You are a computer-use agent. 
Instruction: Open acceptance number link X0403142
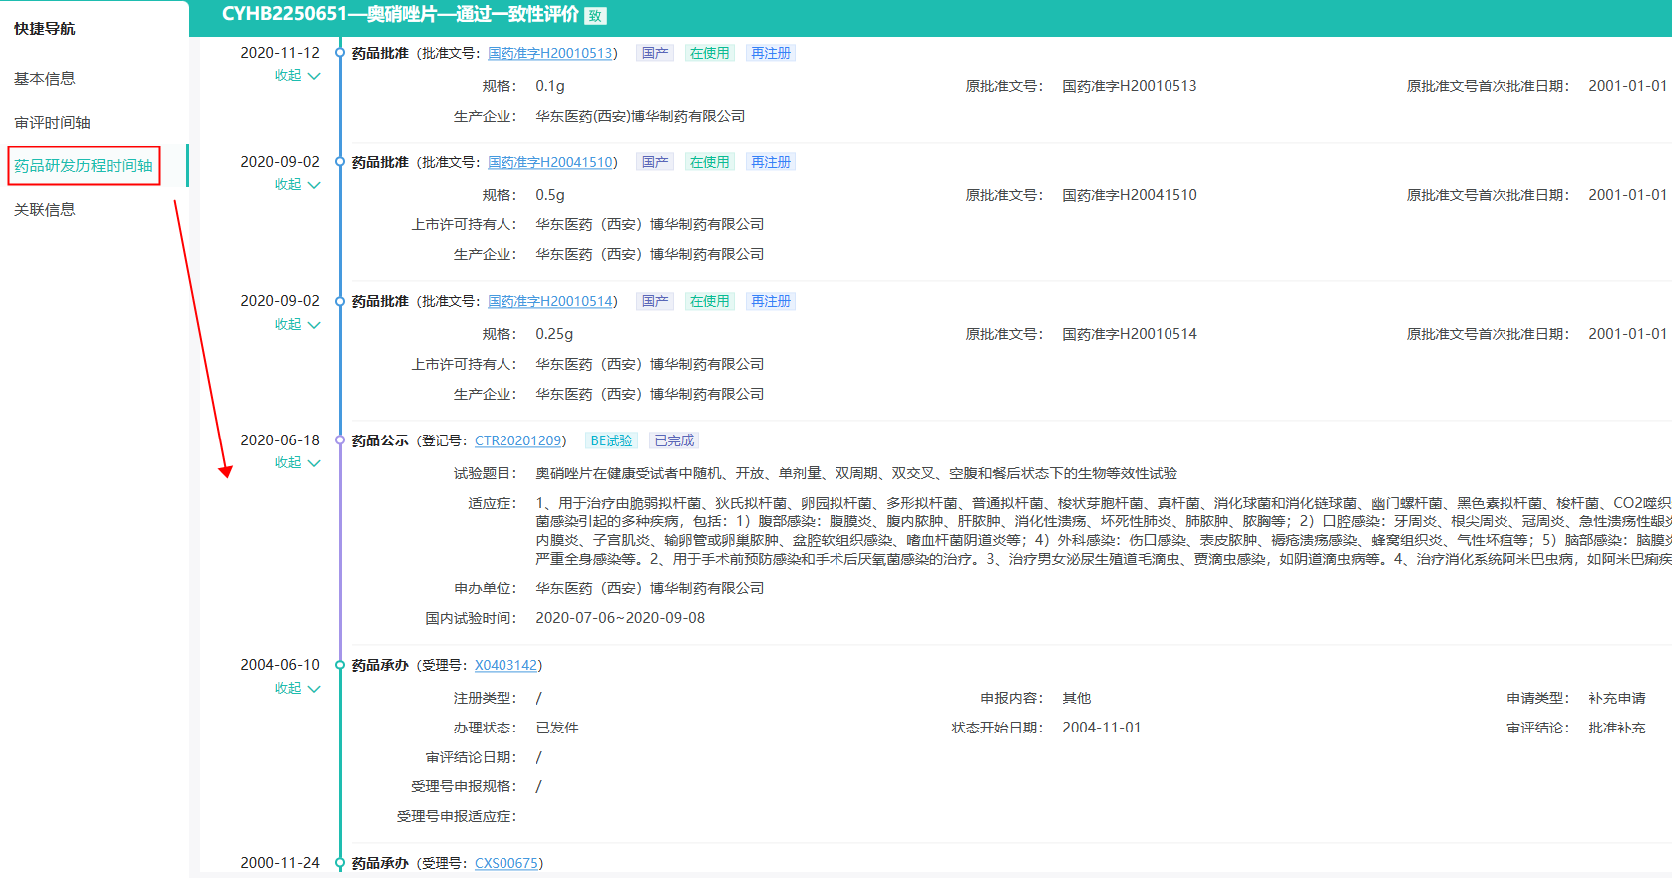[505, 665]
